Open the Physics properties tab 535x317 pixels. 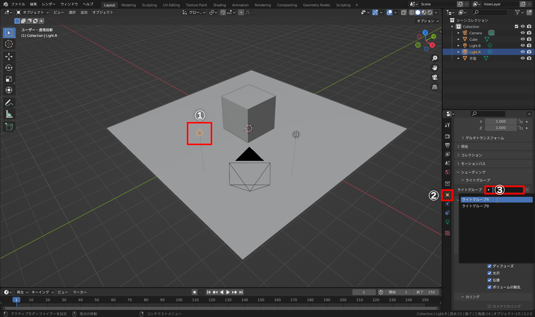(447, 204)
